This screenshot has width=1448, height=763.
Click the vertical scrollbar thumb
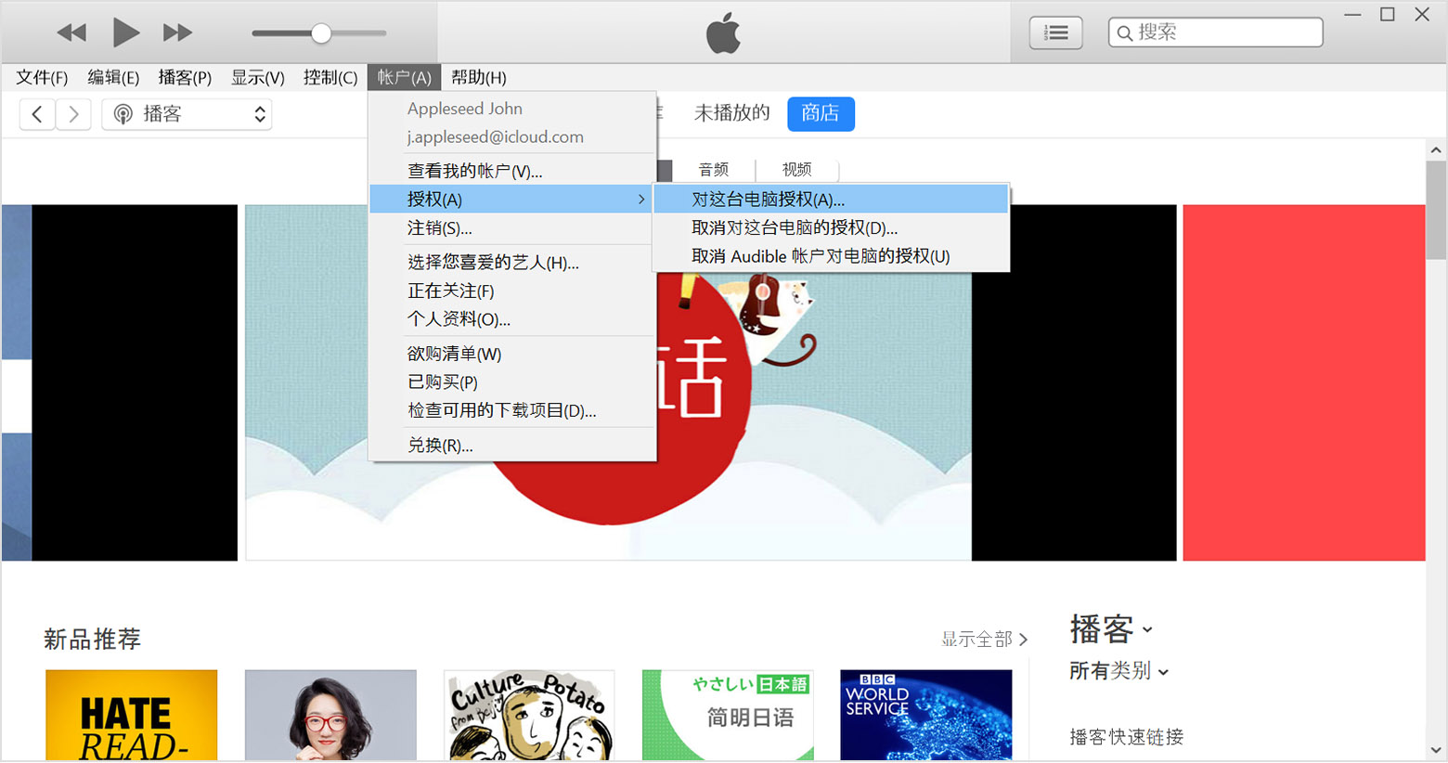point(1436,211)
